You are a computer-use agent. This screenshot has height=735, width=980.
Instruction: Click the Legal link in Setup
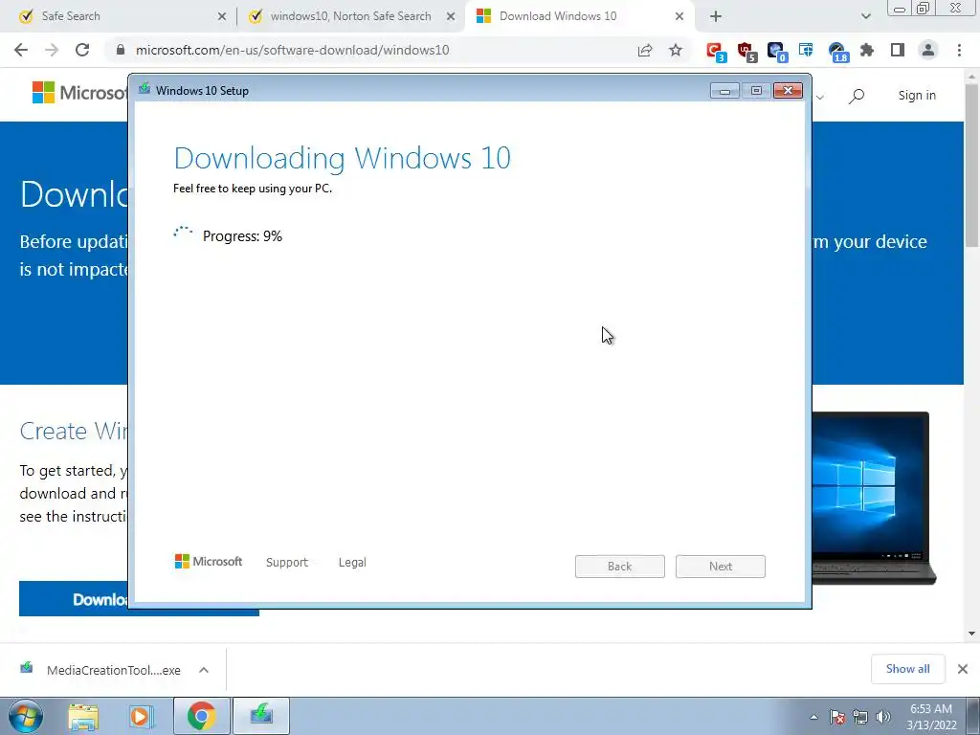pos(352,562)
